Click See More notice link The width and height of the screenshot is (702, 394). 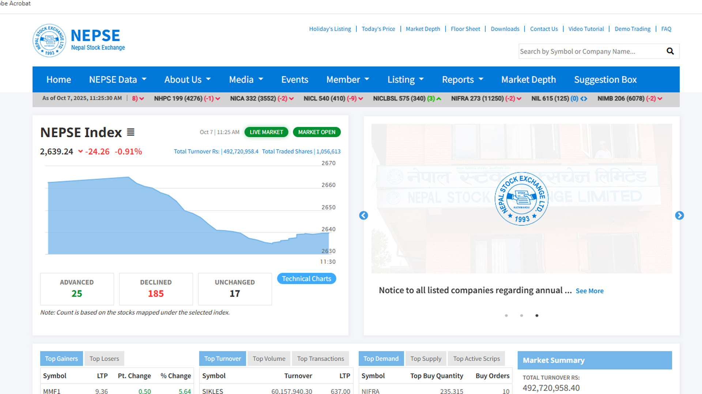(x=589, y=291)
